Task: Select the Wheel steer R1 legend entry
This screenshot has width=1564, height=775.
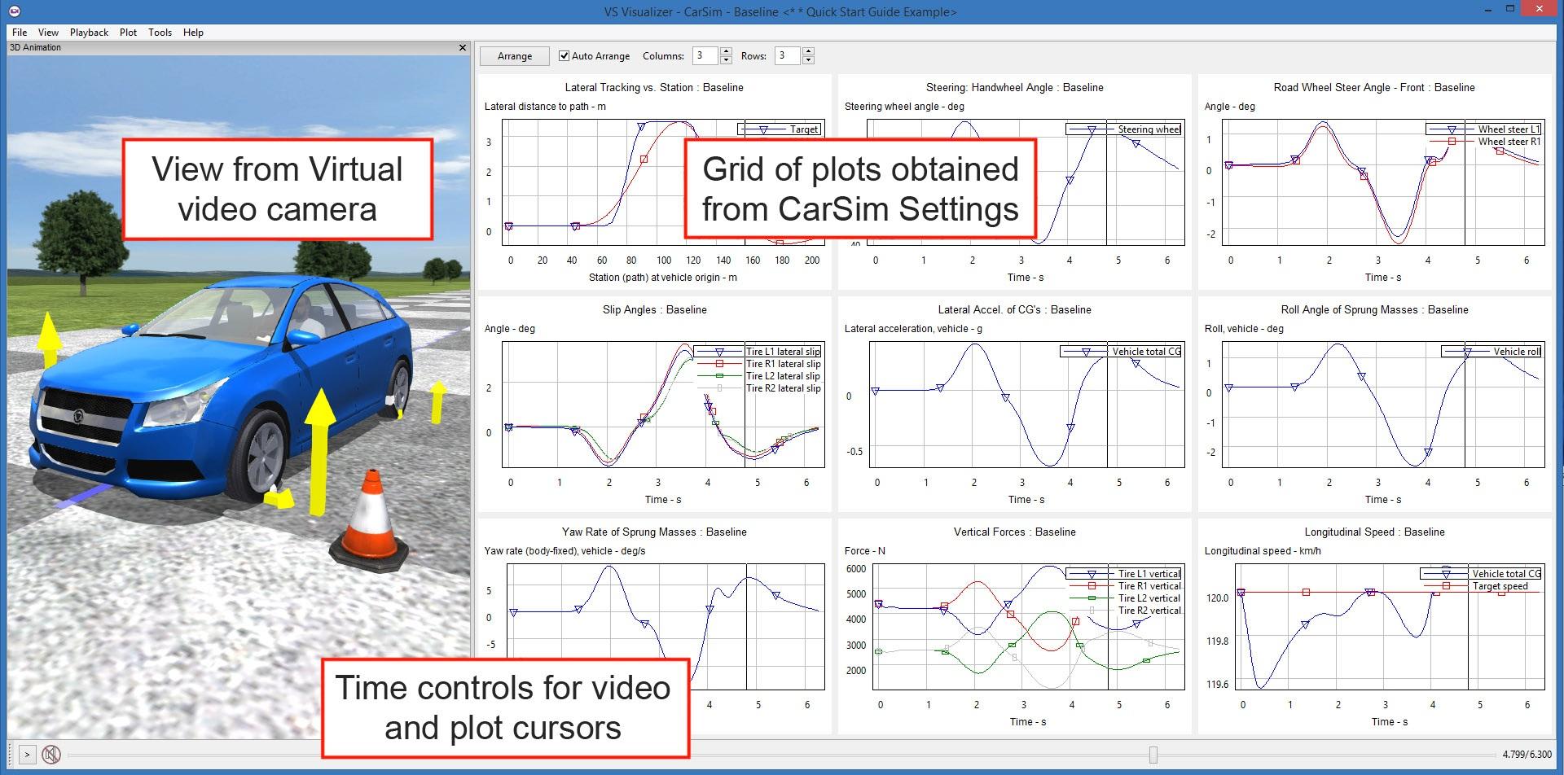Action: [1508, 141]
